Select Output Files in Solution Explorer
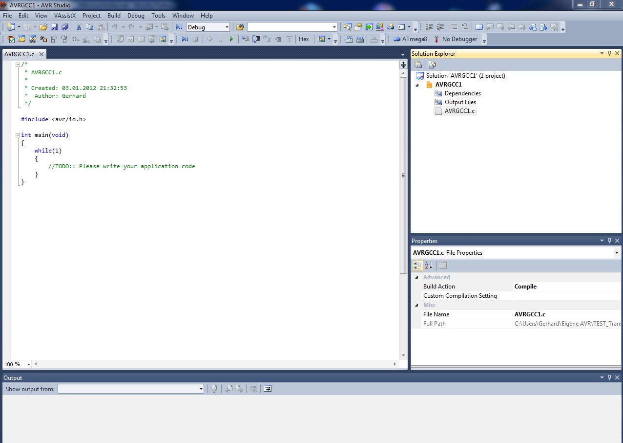The width and height of the screenshot is (623, 443). click(x=460, y=102)
